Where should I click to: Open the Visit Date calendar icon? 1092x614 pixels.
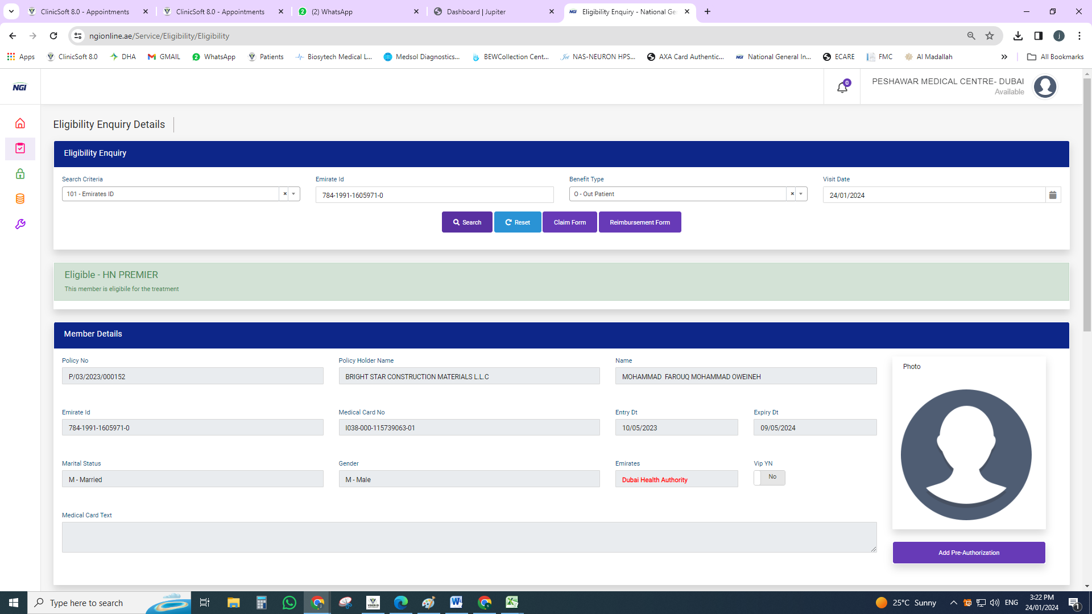click(1053, 195)
